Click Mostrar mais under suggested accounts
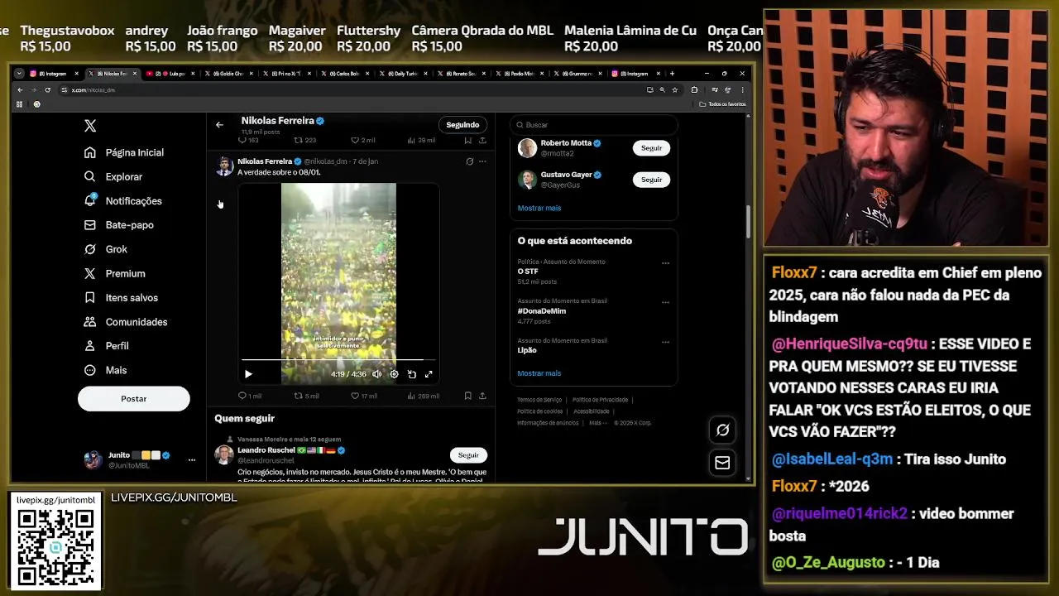The height and width of the screenshot is (596, 1059). click(x=539, y=208)
